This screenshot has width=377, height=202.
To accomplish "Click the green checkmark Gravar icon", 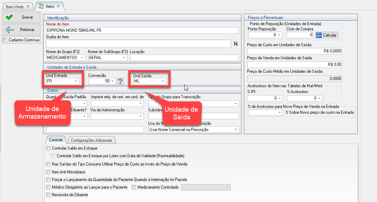I will (x=9, y=17).
